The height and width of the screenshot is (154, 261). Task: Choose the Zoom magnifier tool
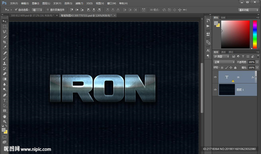pyautogui.click(x=5, y=122)
